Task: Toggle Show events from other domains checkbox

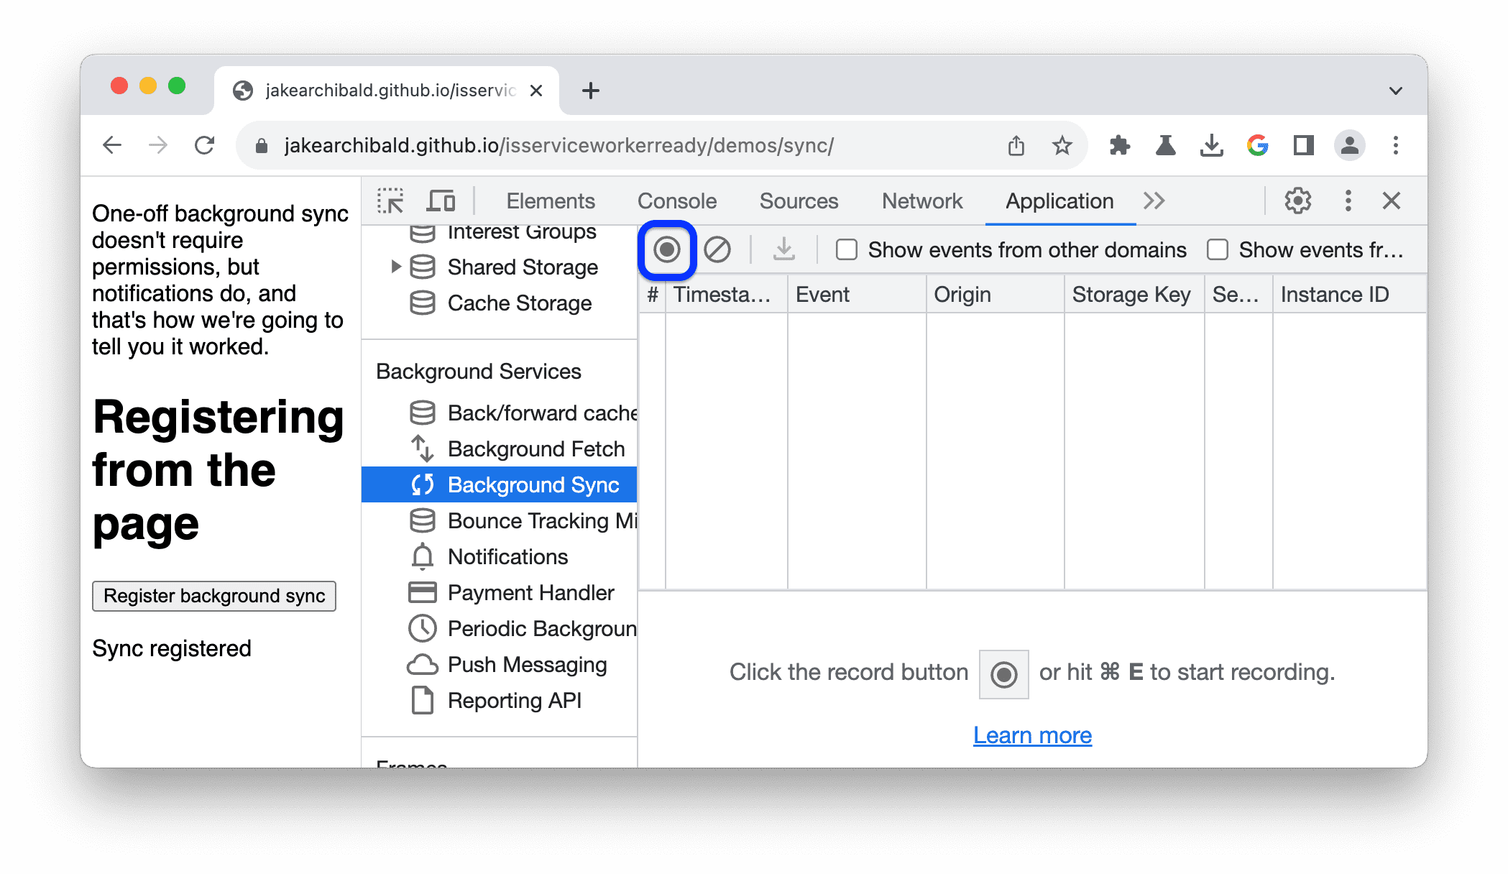Action: 847,249
